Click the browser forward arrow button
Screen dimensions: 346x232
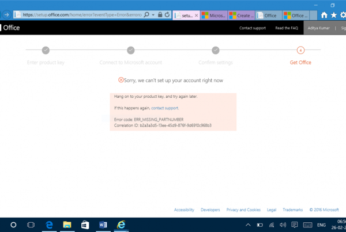pyautogui.click(x=6, y=15)
